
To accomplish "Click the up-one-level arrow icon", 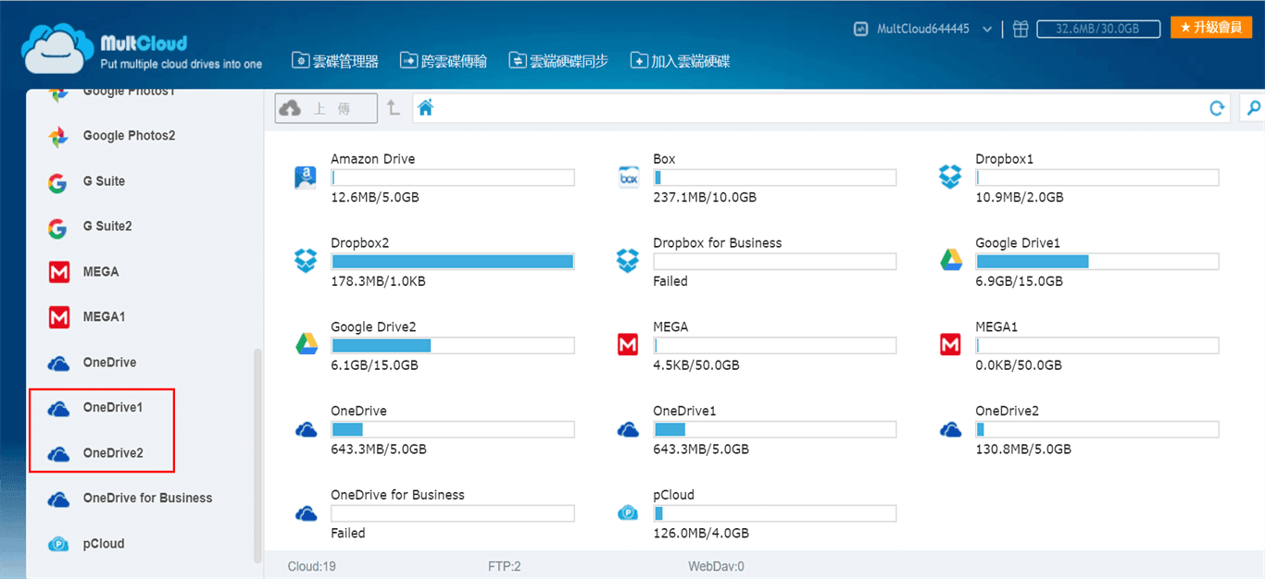I will click(x=394, y=108).
